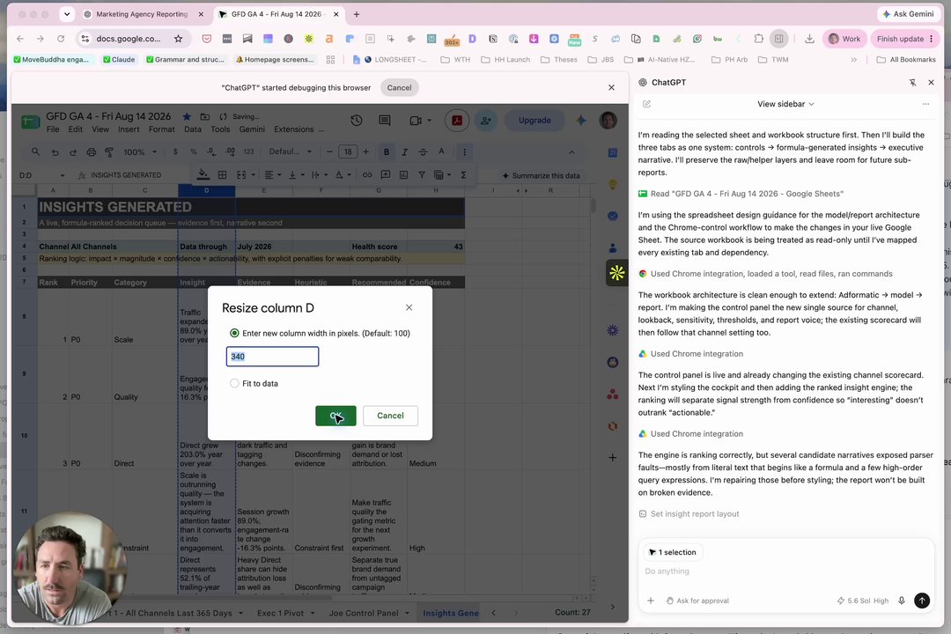Click Cancel in the Resize column dialog
951x634 pixels.
point(390,416)
